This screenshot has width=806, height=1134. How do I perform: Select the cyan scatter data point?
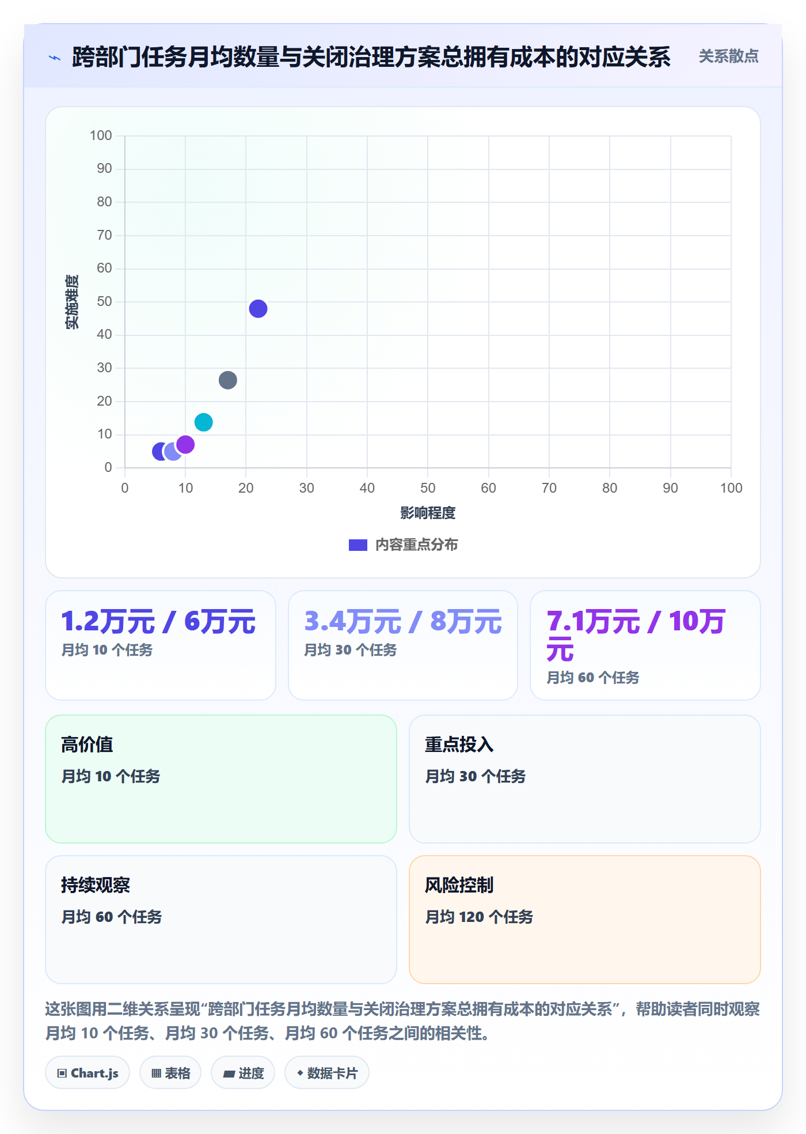[x=204, y=422]
